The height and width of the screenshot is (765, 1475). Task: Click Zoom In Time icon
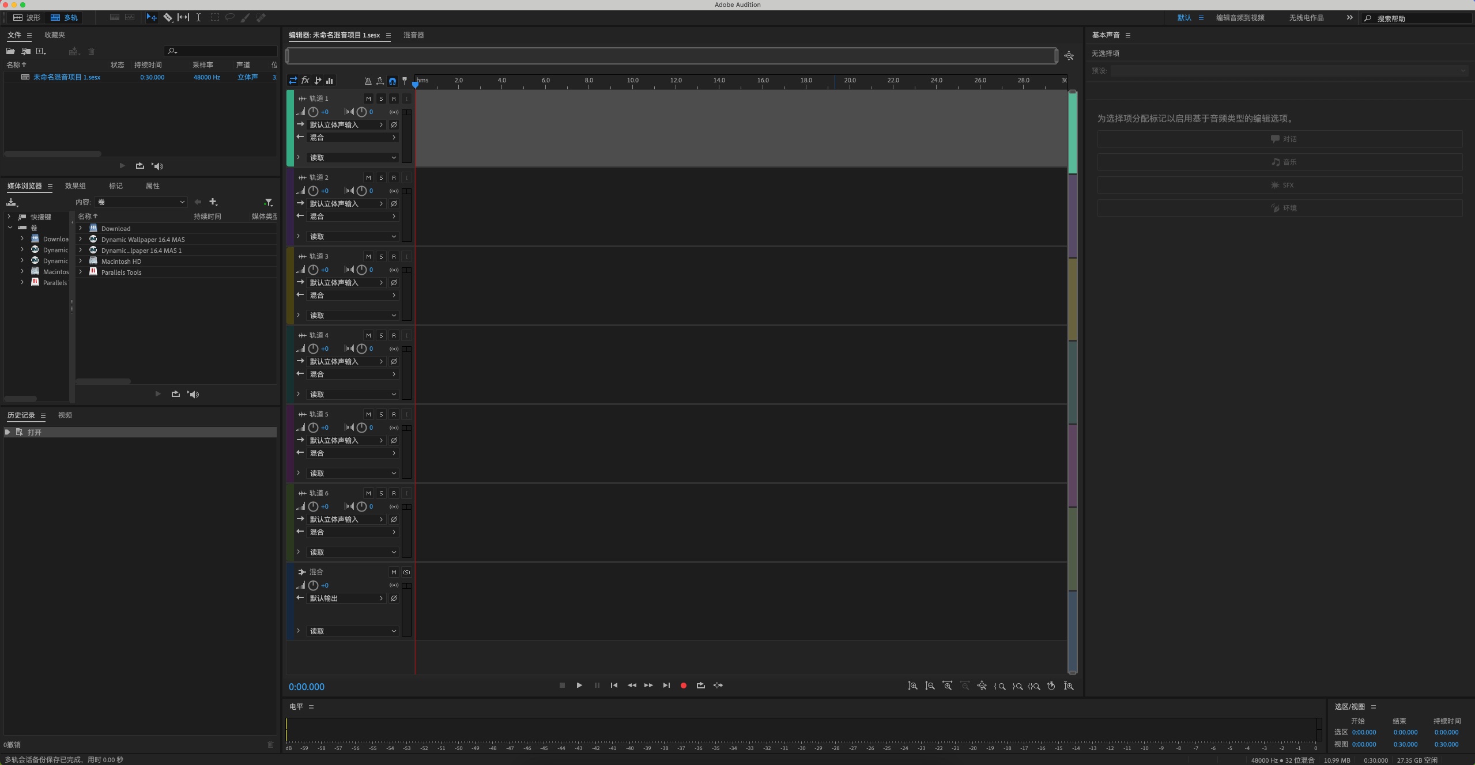[x=948, y=686]
